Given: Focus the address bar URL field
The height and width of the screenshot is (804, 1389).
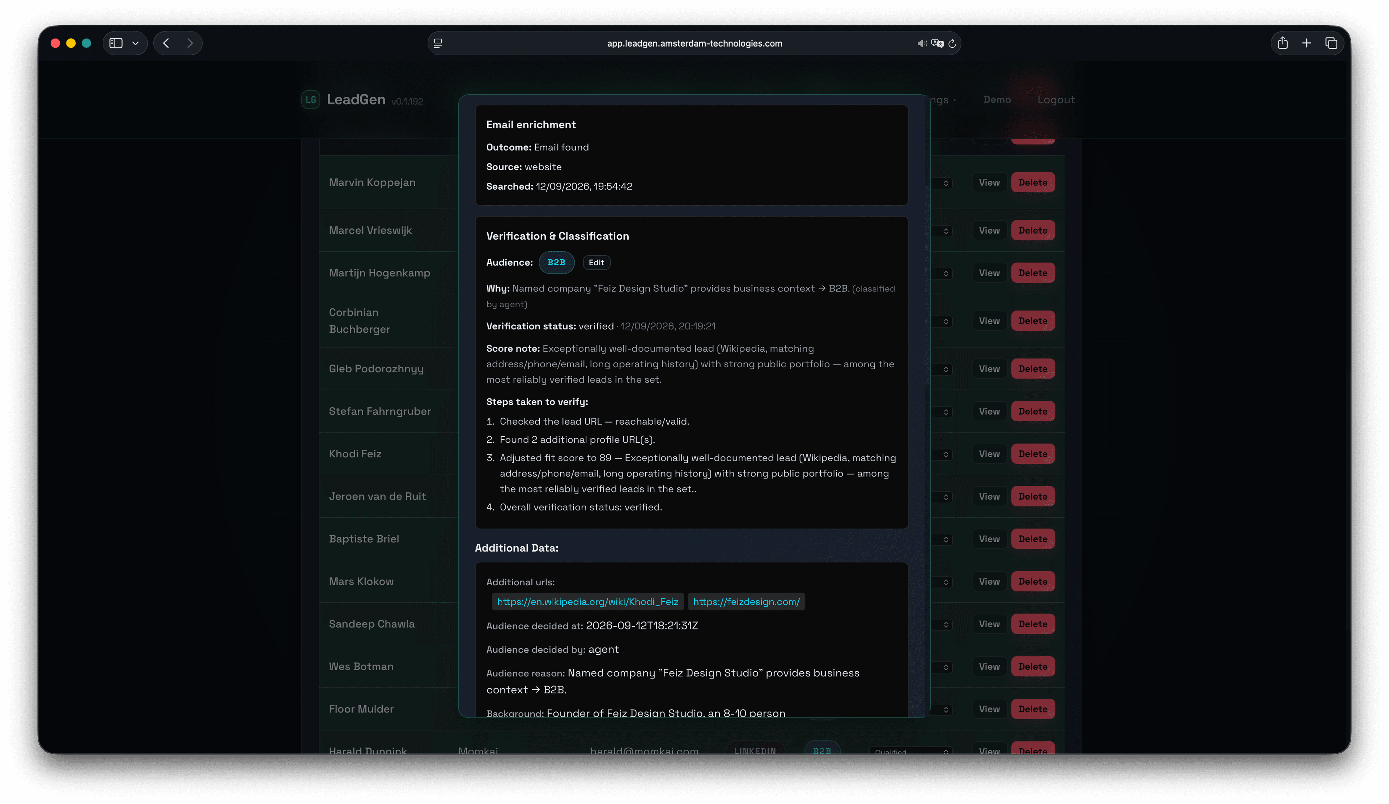Looking at the screenshot, I should click(x=694, y=43).
